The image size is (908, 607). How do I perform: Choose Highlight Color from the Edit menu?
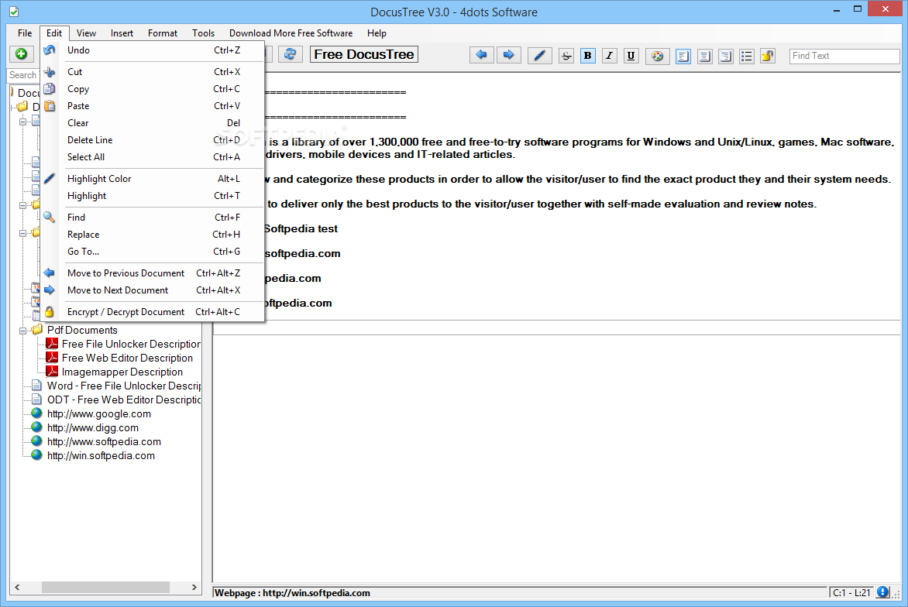[153, 179]
